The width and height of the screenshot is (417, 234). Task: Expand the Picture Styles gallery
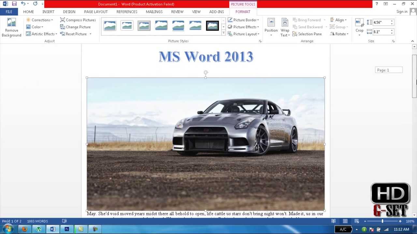pyautogui.click(x=223, y=33)
